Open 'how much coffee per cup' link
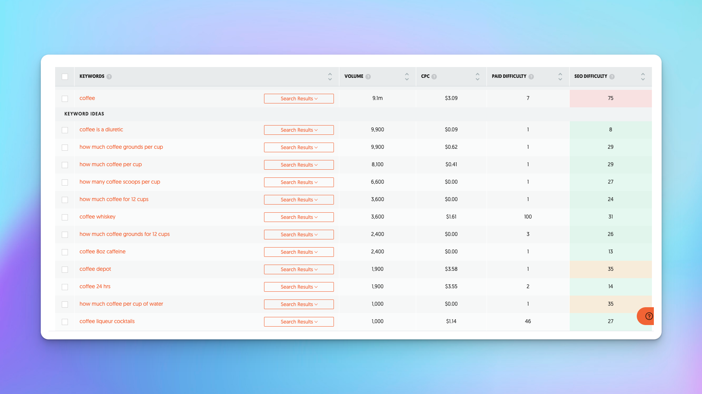This screenshot has height=394, width=702. tap(111, 165)
